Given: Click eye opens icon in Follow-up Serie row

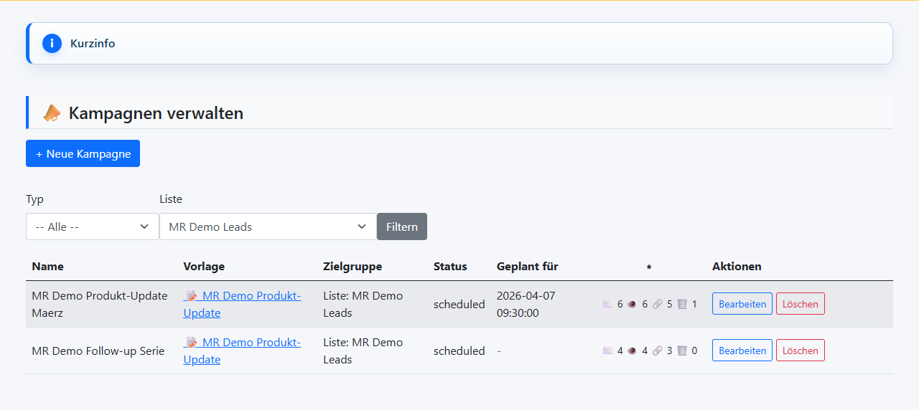Looking at the screenshot, I should click(633, 351).
